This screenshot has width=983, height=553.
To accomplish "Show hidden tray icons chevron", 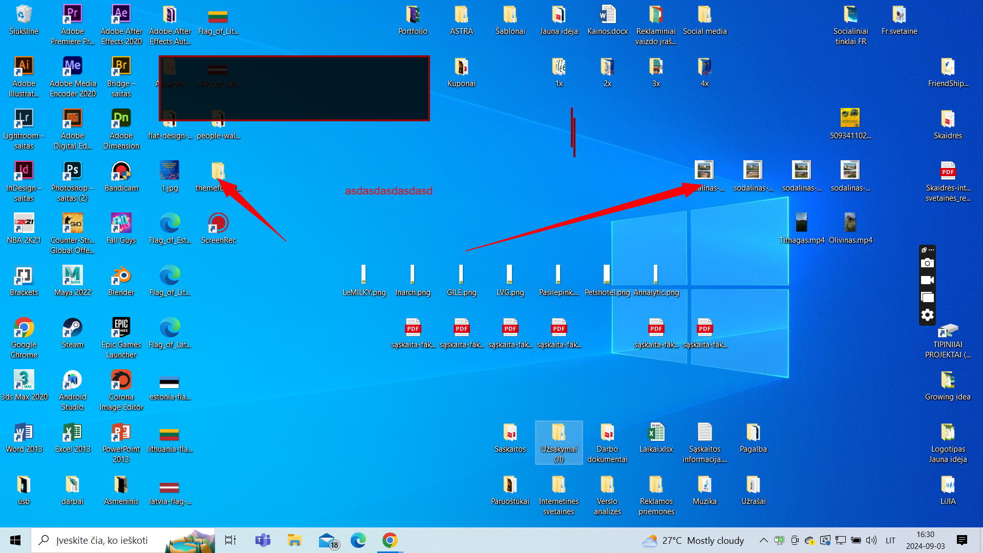I will [763, 540].
